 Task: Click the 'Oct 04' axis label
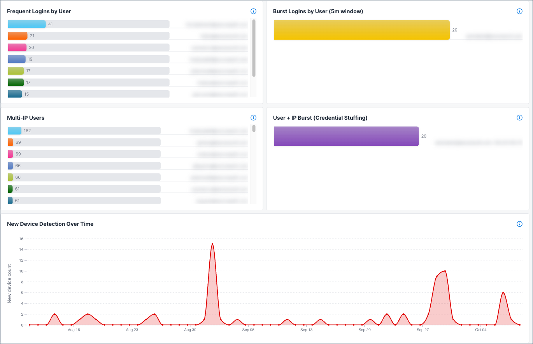click(481, 330)
